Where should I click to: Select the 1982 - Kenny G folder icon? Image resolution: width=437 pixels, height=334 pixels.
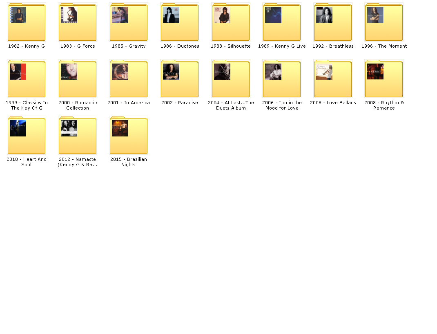[27, 22]
